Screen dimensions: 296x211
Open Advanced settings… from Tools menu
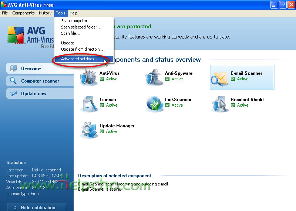(84, 59)
